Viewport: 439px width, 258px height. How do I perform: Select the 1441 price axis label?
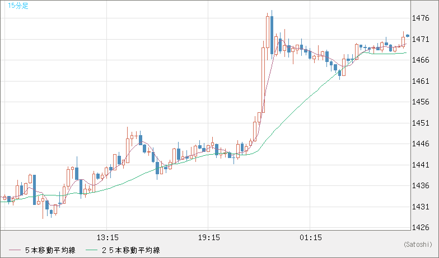point(421,165)
